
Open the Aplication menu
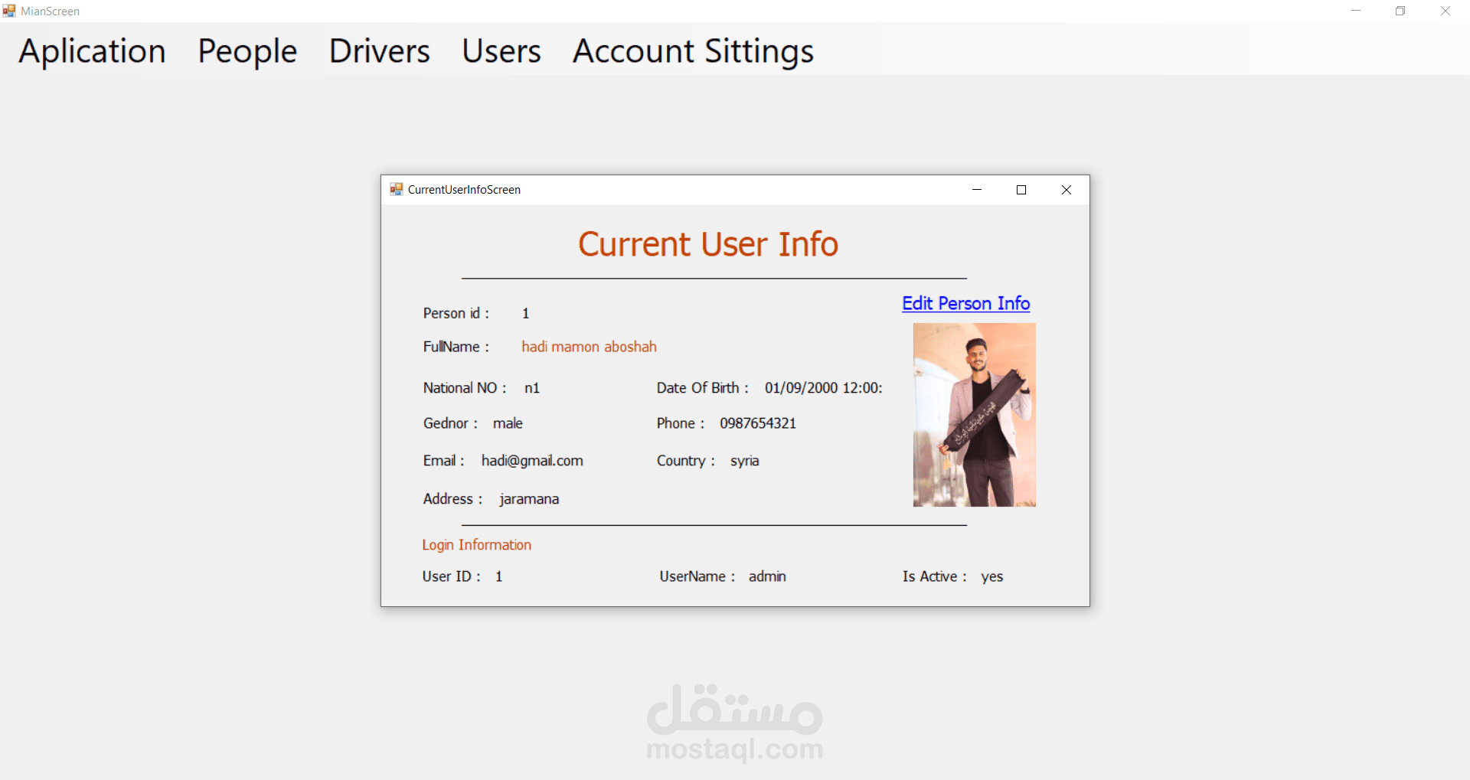click(x=92, y=51)
